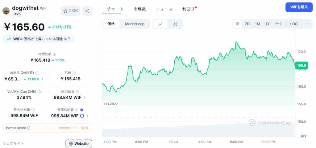Click max supply 998.84M WIF value
This screenshot has width=316, height=148.
coord(24,116)
